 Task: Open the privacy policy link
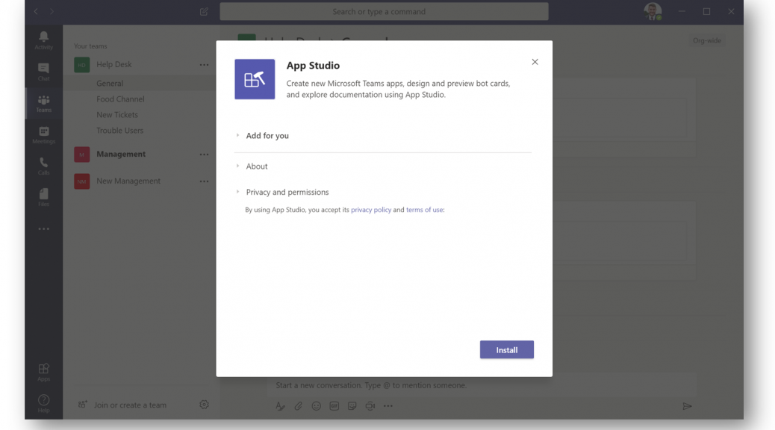370,210
